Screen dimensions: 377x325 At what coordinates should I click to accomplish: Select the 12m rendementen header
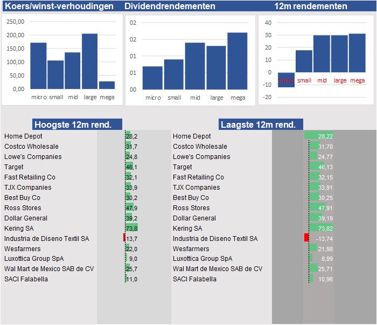311,6
